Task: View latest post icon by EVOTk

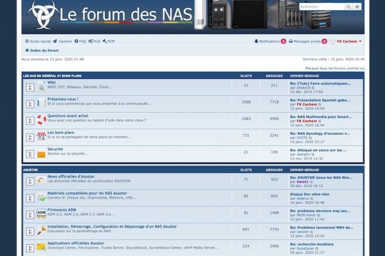Action: [310, 138]
